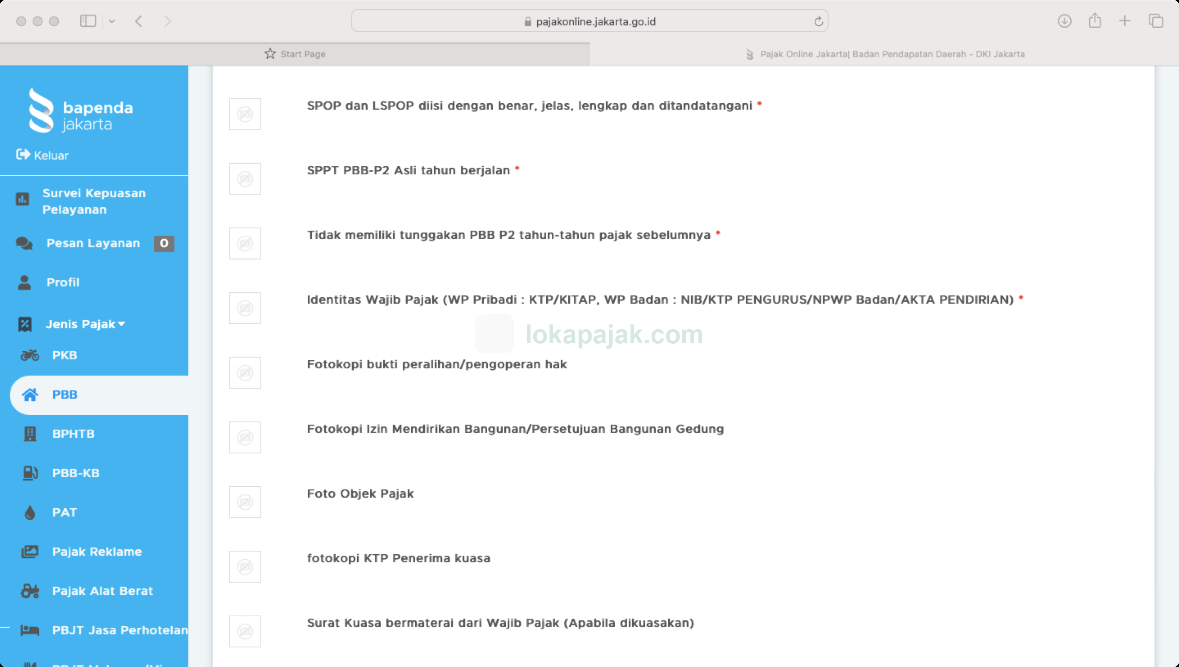Click the bapenda jakarta logo

click(x=81, y=111)
